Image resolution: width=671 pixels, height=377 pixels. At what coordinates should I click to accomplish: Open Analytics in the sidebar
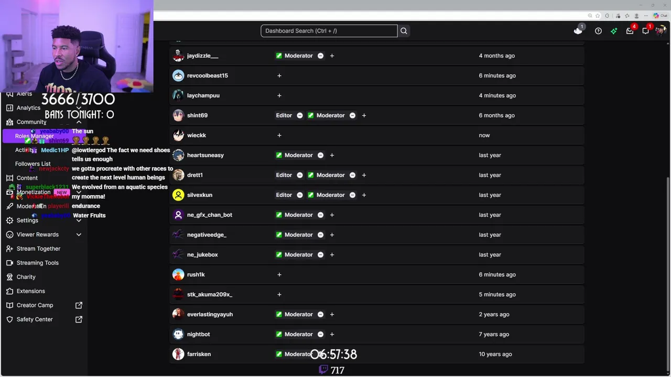[x=28, y=108]
